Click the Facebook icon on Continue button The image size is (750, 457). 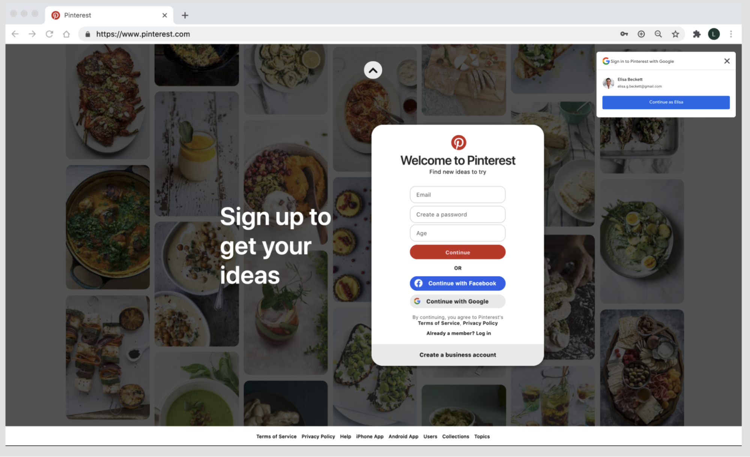tap(420, 283)
